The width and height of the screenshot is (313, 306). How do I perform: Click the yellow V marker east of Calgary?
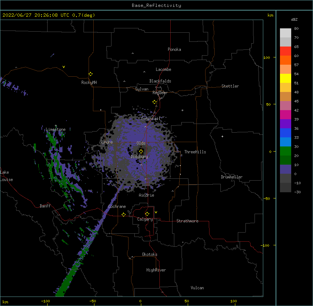156,212
